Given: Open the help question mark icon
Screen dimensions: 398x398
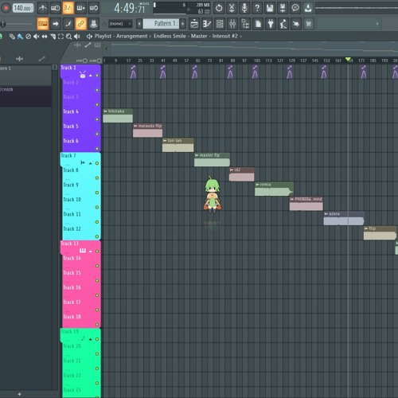Looking at the screenshot, I should point(257,8).
